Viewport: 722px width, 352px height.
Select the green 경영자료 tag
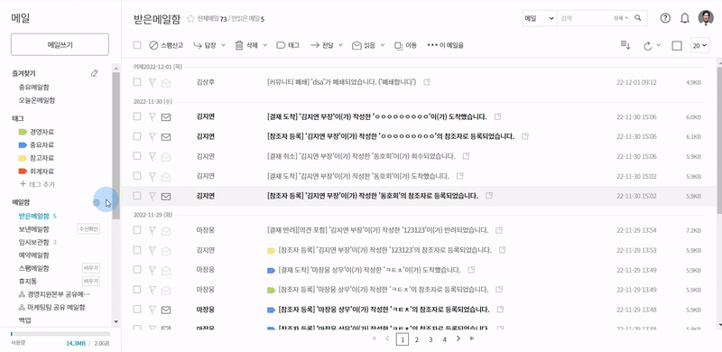(x=36, y=132)
